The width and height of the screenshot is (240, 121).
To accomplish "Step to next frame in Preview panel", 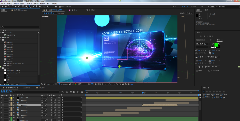I will pos(210,36).
